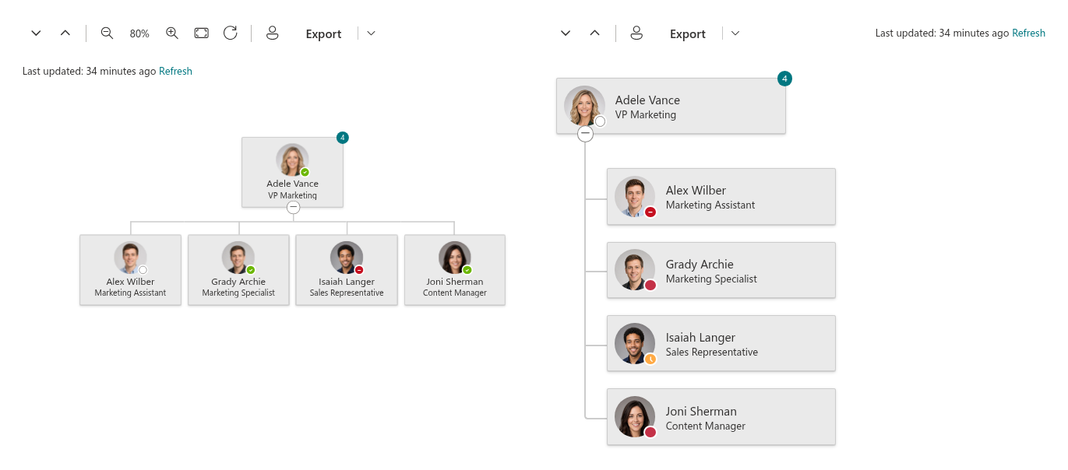The height and width of the screenshot is (470, 1068).
Task: Click Alex Wilber do-not-disturb status icon, right chart
Action: point(650,212)
